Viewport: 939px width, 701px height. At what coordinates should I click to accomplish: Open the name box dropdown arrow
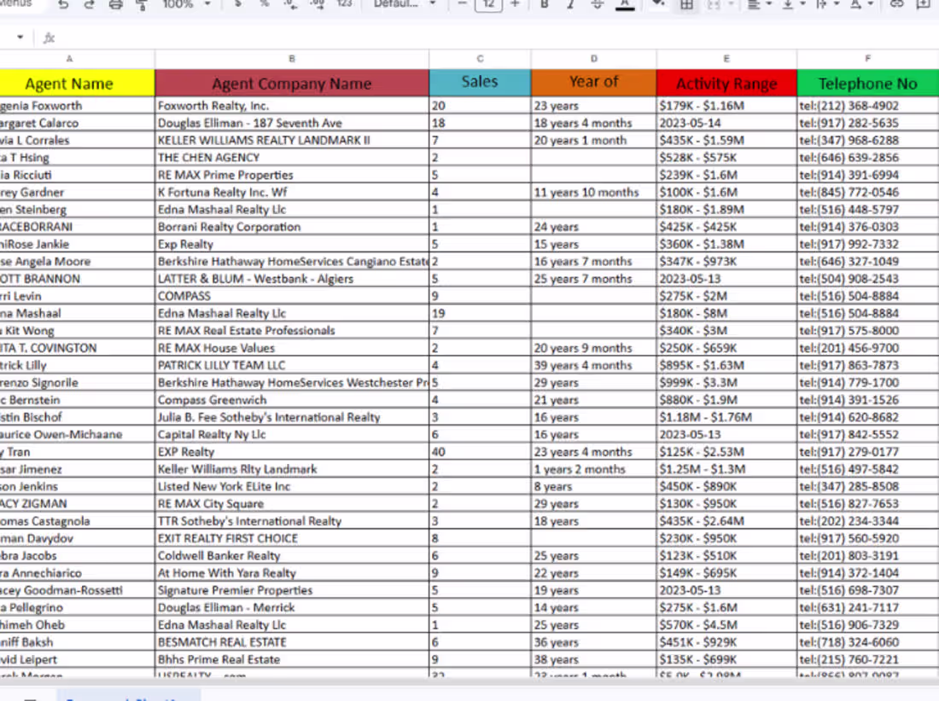(x=20, y=37)
